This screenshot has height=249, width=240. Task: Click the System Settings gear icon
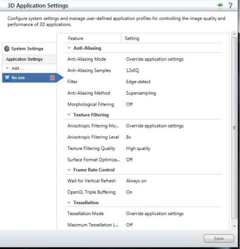pyautogui.click(x=7, y=49)
